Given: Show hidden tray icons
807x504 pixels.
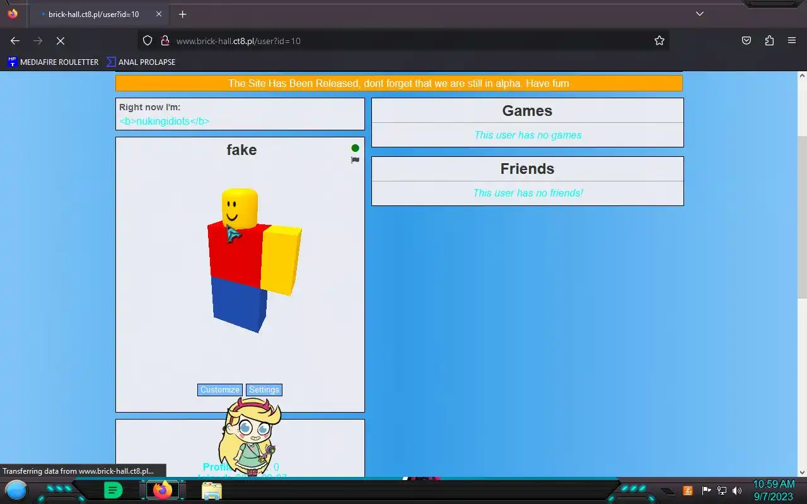Looking at the screenshot, I should [668, 491].
